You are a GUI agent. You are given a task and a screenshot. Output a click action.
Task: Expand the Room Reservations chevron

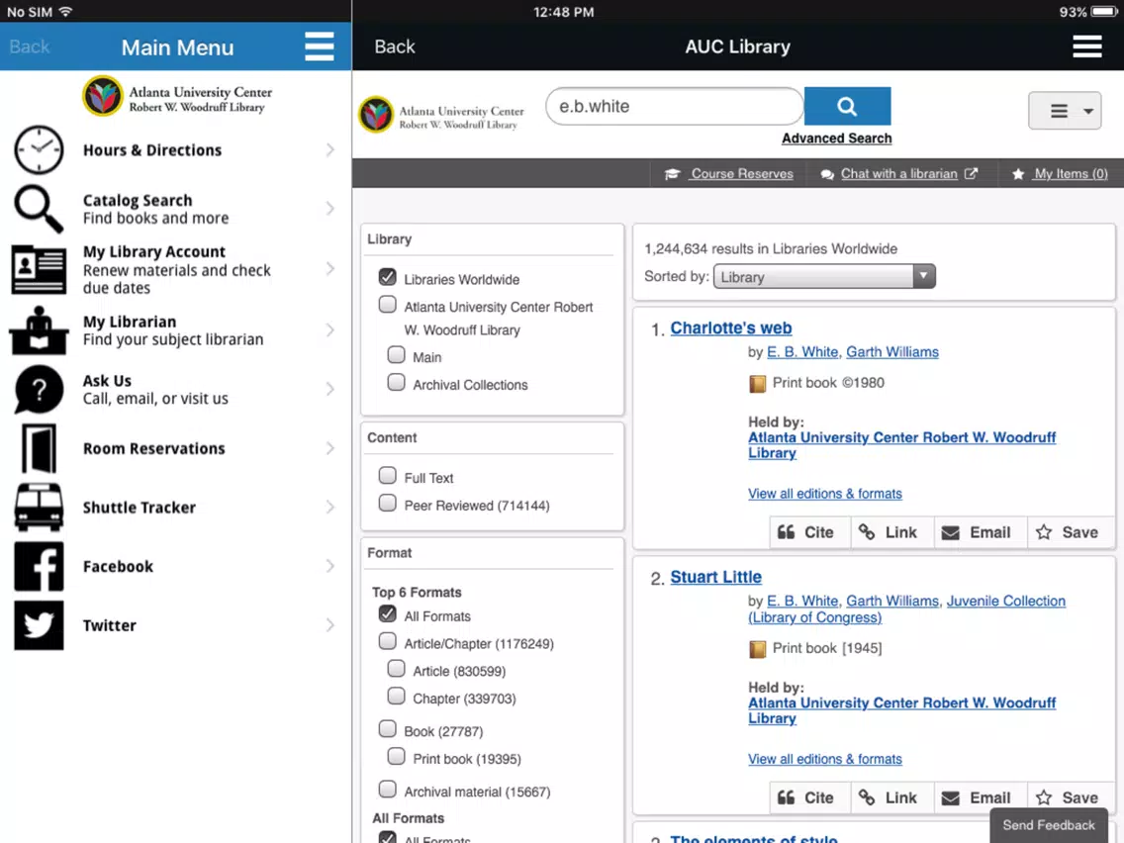click(329, 449)
